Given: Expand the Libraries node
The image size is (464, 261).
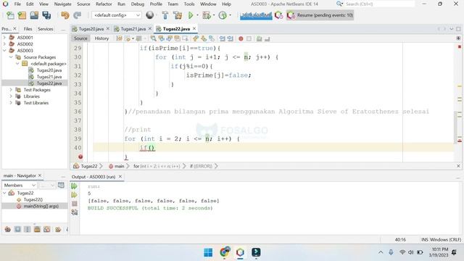Looking at the screenshot, I should point(12,96).
